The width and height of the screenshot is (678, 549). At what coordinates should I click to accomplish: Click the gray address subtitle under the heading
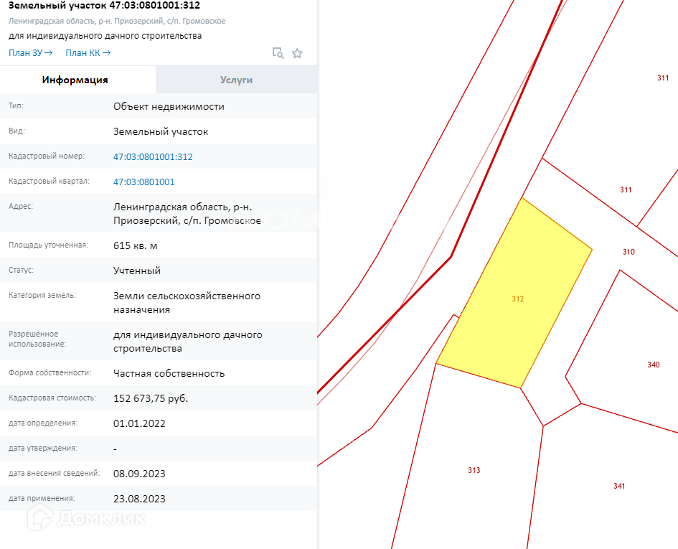(x=117, y=21)
